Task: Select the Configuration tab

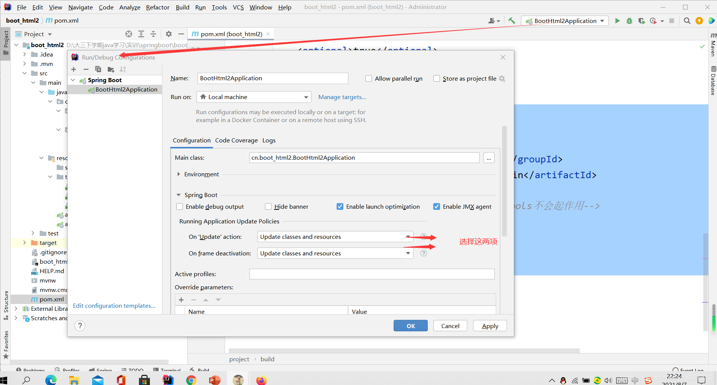Action: [191, 140]
